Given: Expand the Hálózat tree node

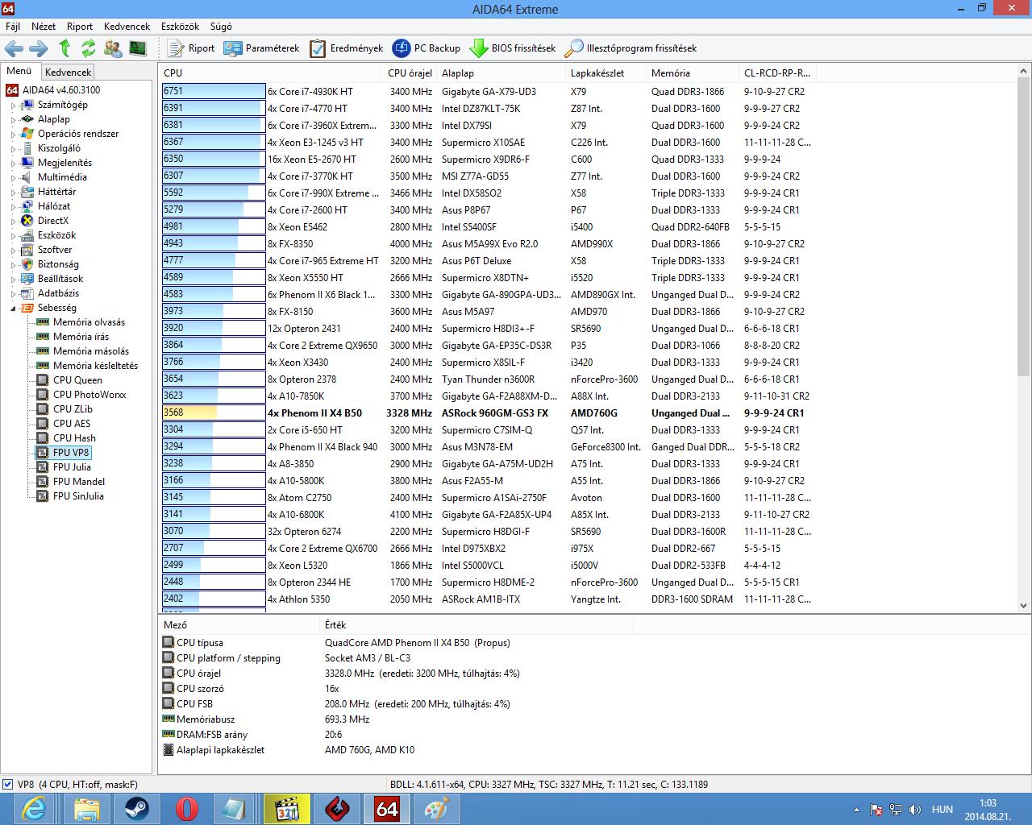Looking at the screenshot, I should [13, 207].
